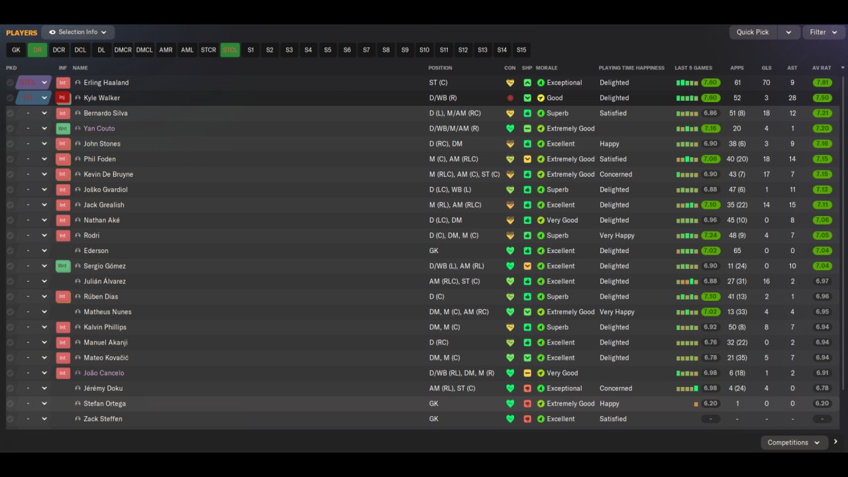Open the player icon beside Kevin De Bruyne

(78, 174)
